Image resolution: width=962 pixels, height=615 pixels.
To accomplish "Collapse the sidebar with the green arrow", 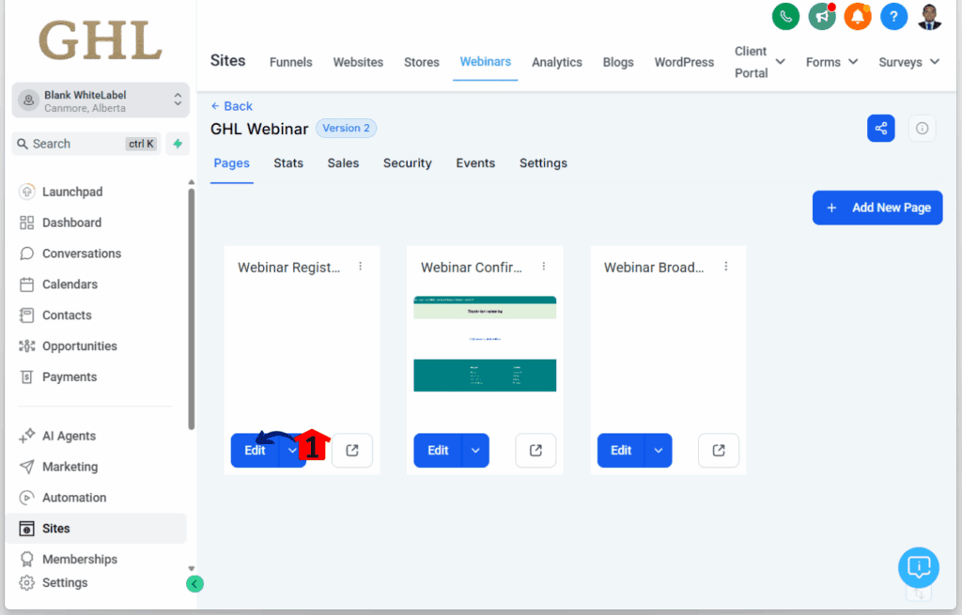I will [194, 584].
